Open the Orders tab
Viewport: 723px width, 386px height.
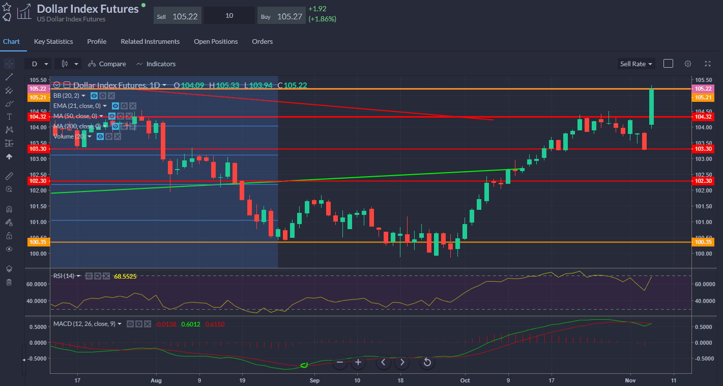click(x=263, y=42)
